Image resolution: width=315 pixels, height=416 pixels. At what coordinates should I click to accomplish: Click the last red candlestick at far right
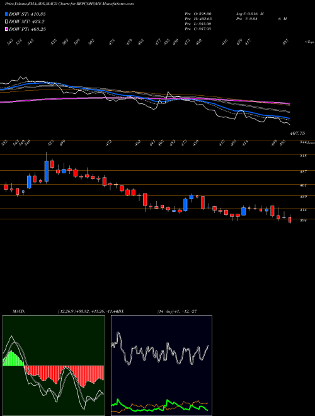point(290,220)
